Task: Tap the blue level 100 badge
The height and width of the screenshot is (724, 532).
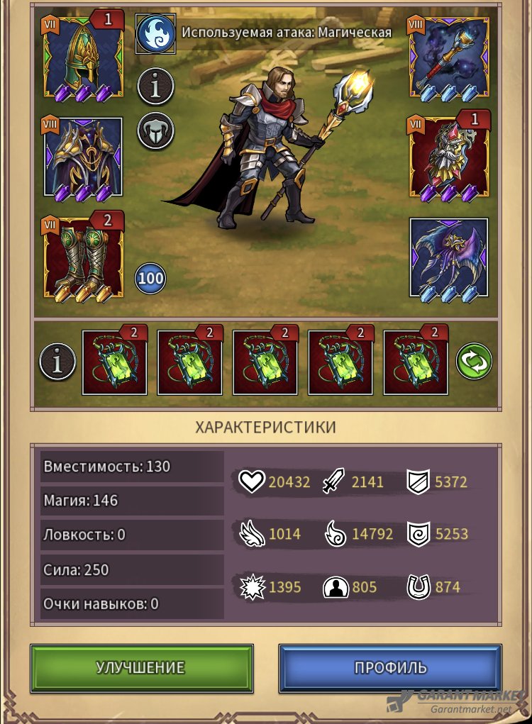Action: pos(150,279)
